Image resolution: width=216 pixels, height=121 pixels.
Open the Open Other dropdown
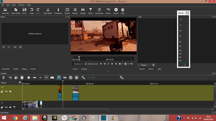coord(16,11)
